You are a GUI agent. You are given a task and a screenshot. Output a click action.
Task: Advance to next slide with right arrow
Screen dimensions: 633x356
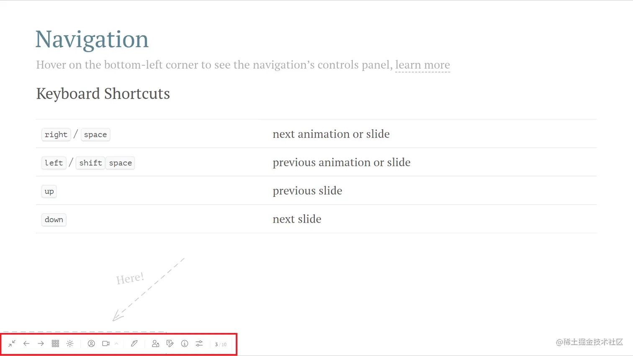coord(41,343)
